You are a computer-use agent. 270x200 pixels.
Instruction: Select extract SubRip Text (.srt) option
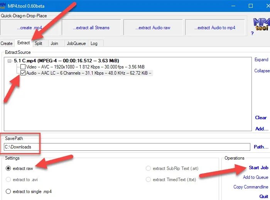coord(148,168)
